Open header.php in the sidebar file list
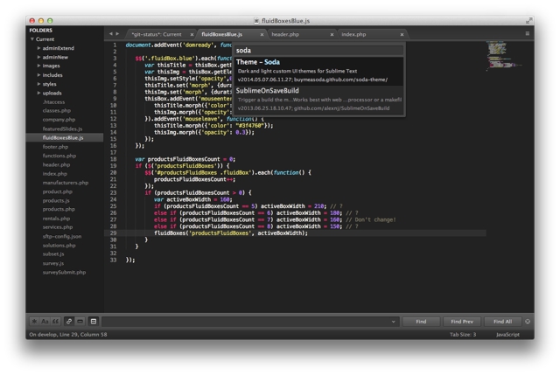 click(x=56, y=164)
